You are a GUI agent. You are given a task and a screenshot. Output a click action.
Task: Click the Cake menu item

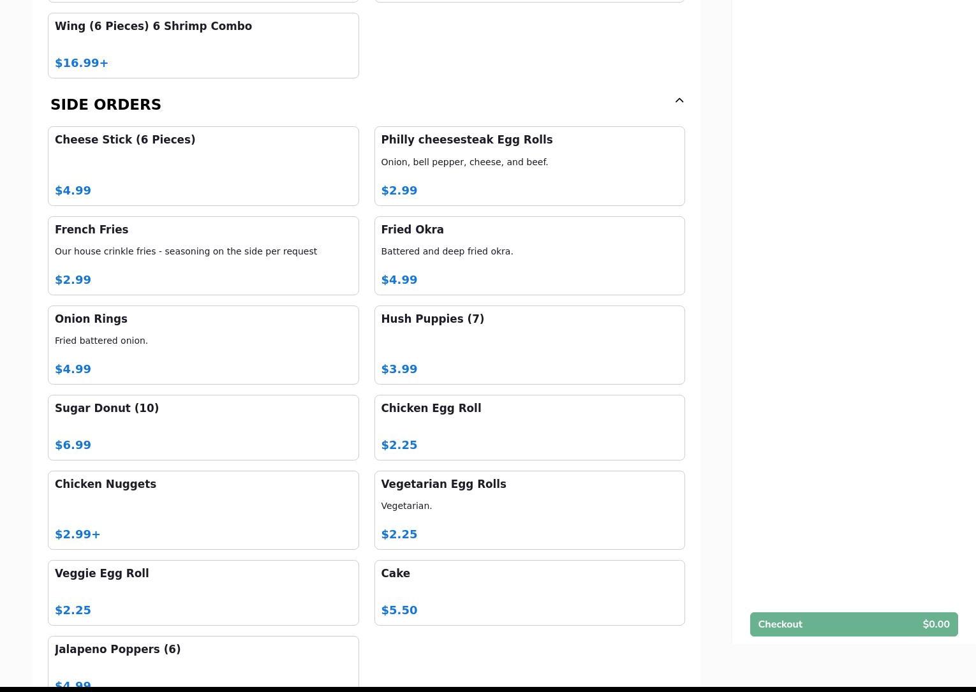pyautogui.click(x=529, y=593)
